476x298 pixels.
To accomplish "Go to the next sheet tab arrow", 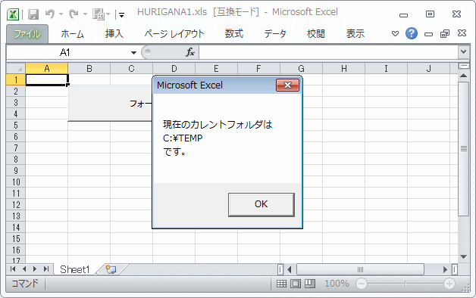I will 35,269.
